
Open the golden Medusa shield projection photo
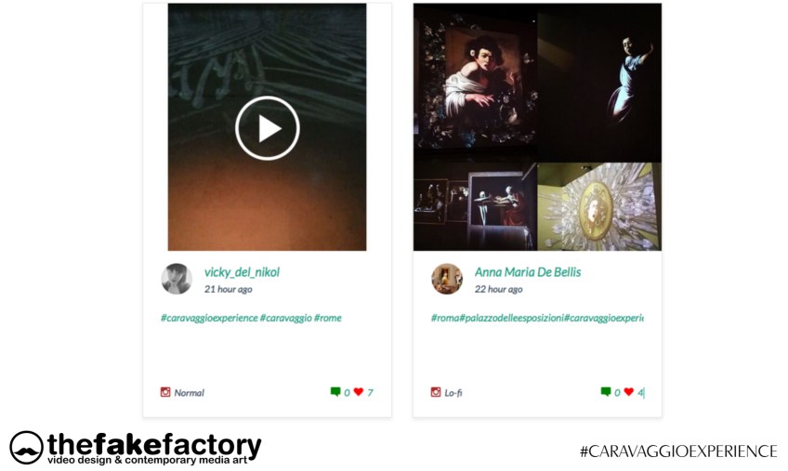[599, 206]
